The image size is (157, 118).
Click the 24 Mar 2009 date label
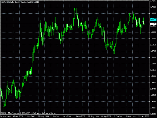pos(5,116)
